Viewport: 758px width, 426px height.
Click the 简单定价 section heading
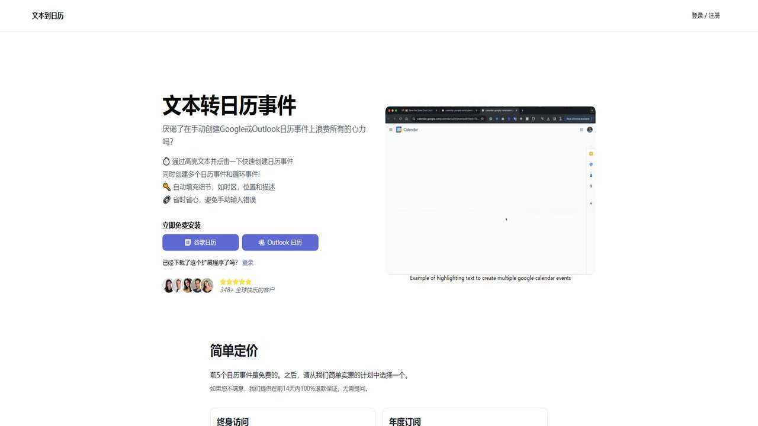pyautogui.click(x=234, y=350)
